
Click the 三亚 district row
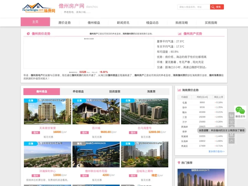[x=201, y=117]
